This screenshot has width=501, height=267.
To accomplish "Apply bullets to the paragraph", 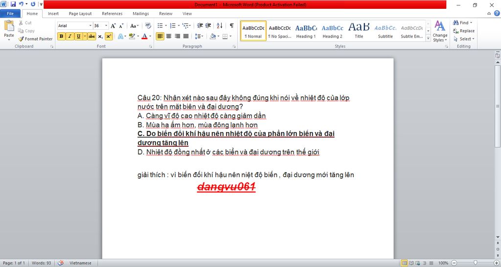I will tap(160, 26).
